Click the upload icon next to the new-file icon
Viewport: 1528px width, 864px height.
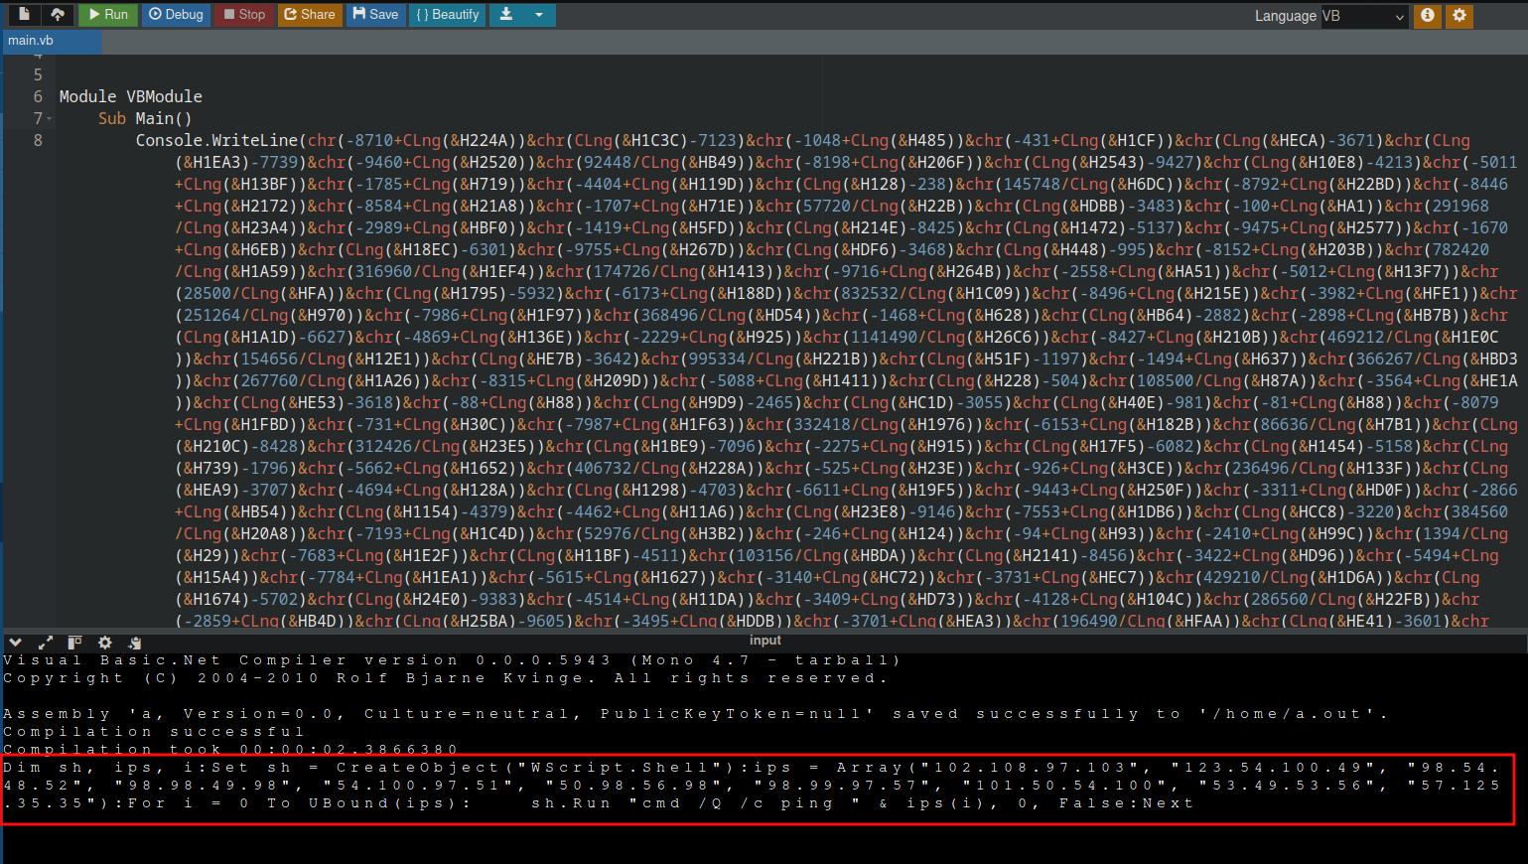point(58,15)
